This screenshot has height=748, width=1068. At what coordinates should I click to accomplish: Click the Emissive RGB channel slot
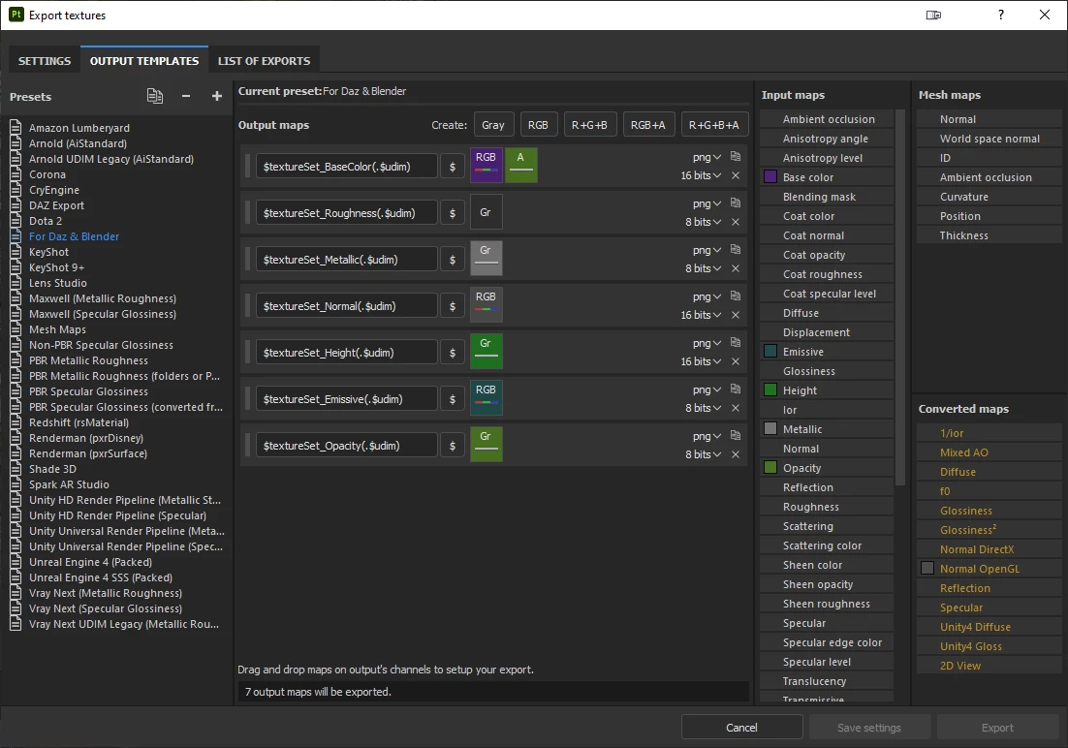(487, 398)
